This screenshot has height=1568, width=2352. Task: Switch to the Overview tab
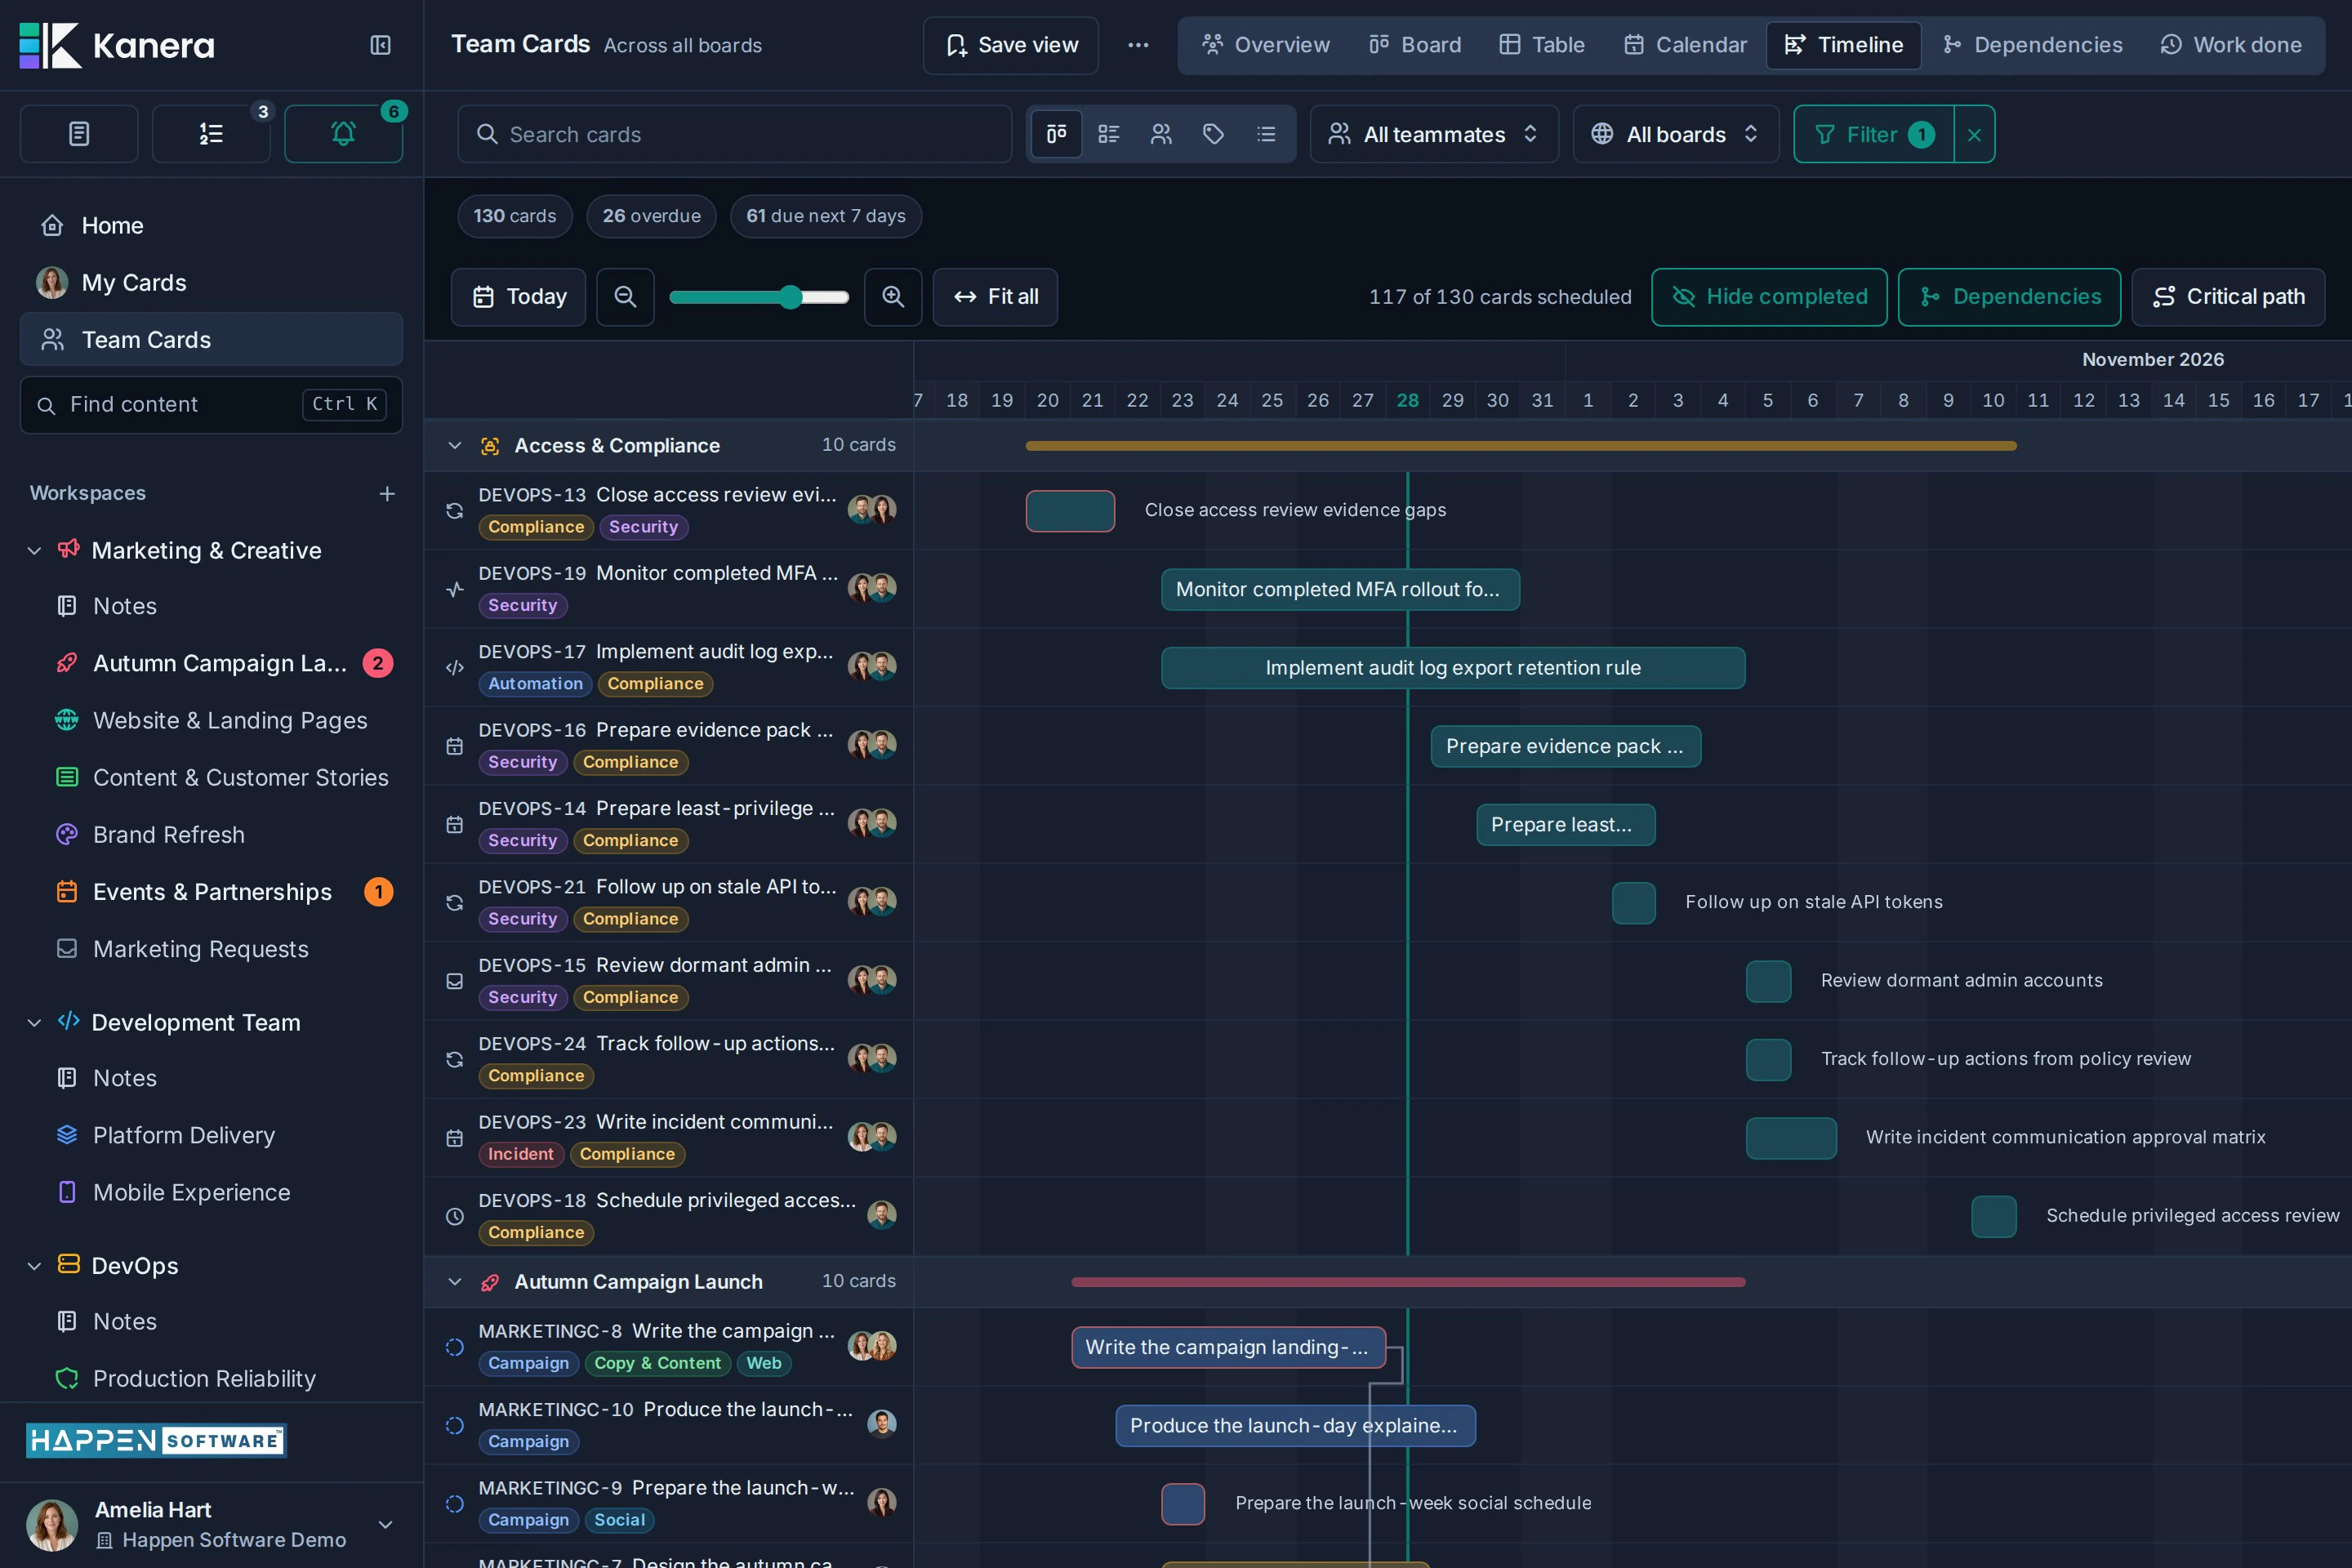pyautogui.click(x=1265, y=45)
